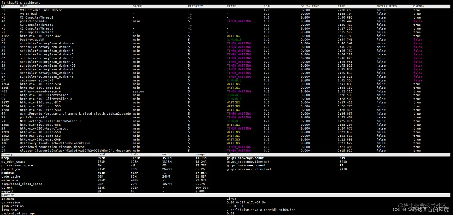
Task: Select the os.name value 'Linux'
Action: pyautogui.click(x=231, y=199)
